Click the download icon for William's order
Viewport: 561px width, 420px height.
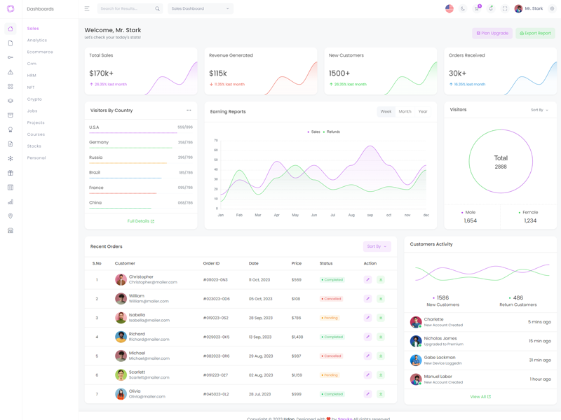(x=381, y=299)
